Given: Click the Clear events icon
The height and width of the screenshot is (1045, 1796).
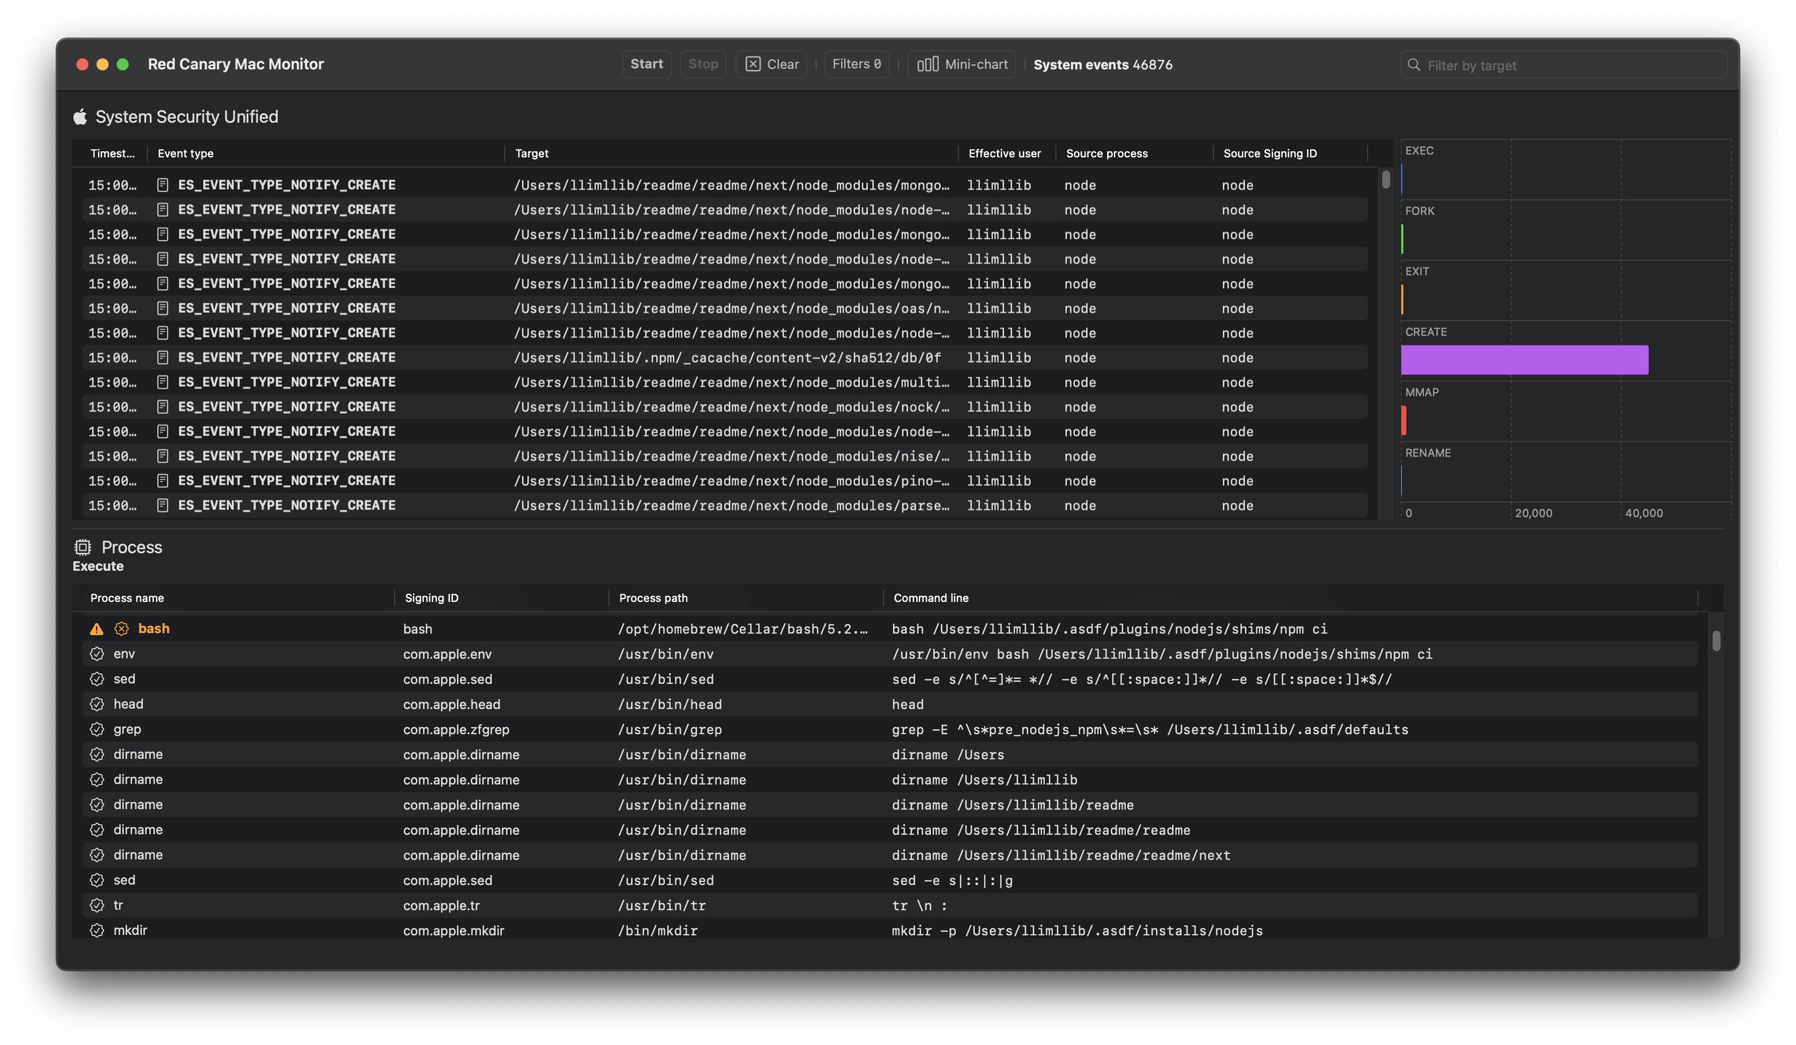Looking at the screenshot, I should [753, 63].
